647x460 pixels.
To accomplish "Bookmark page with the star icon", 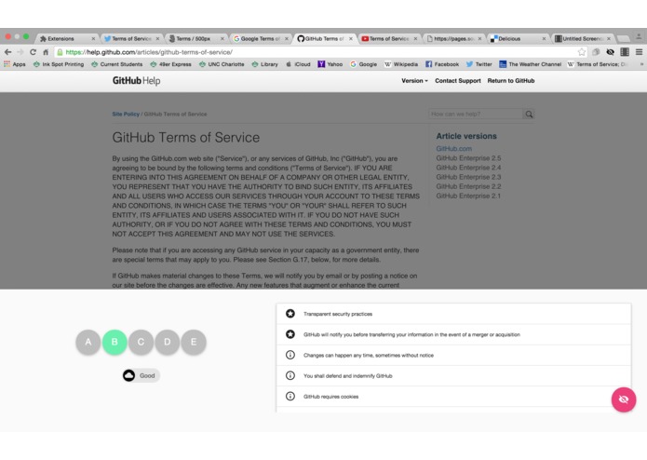I will (x=582, y=52).
